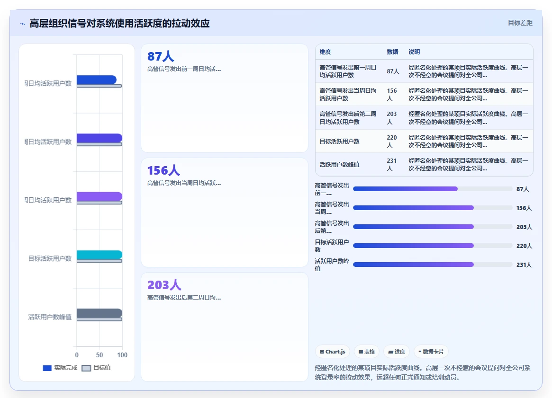Click the 目标活跃用户数 progress bar

[x=433, y=246]
